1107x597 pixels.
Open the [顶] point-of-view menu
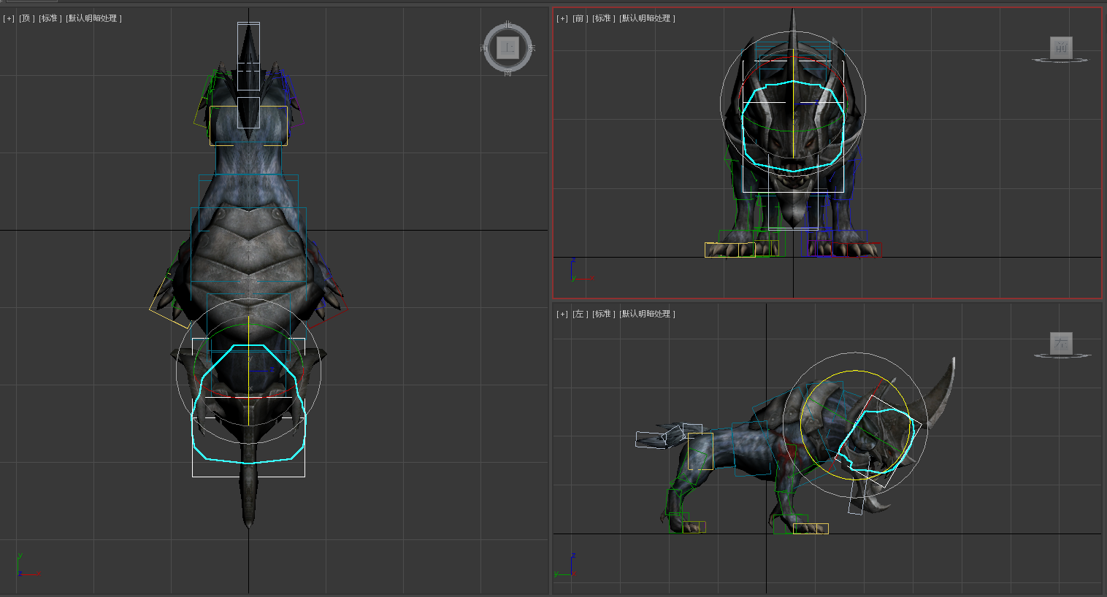[x=26, y=18]
